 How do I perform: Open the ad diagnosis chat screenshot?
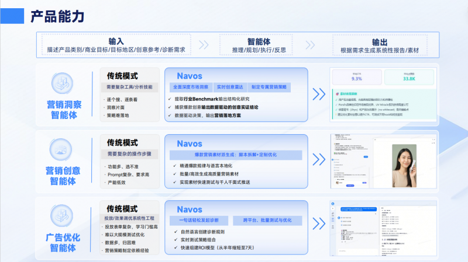point(383,228)
